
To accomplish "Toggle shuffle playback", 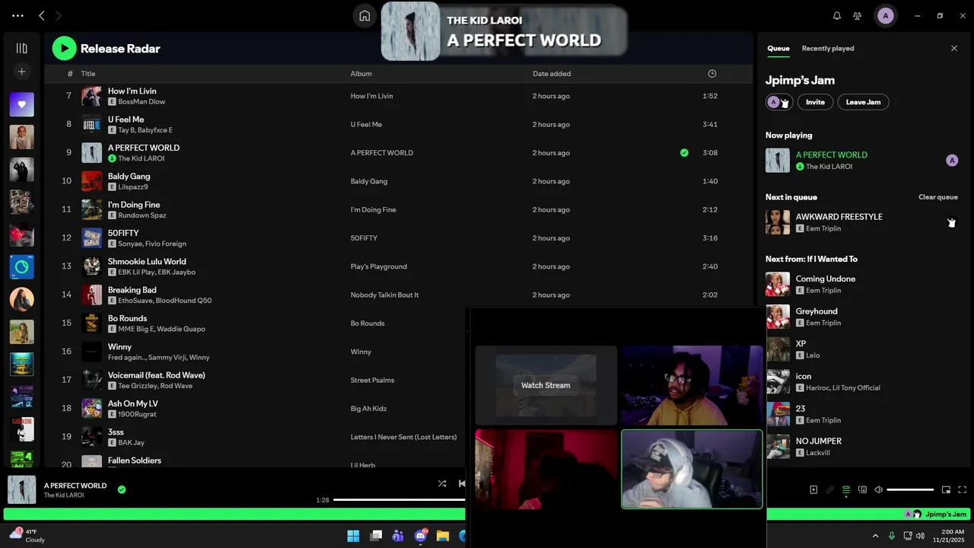I will (x=442, y=483).
